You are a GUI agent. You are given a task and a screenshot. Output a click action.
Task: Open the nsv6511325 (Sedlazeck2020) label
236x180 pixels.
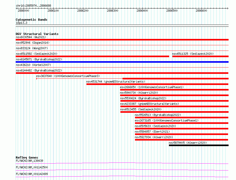pyautogui.click(x=193, y=54)
